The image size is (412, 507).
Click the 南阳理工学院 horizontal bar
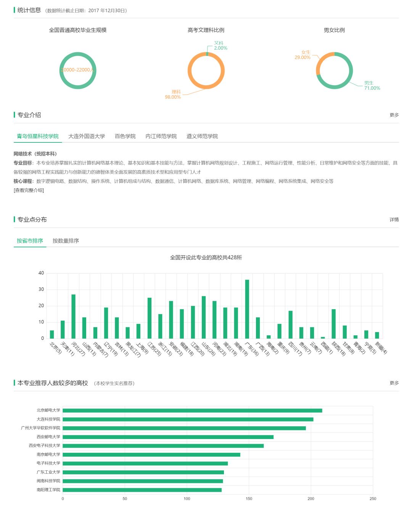click(x=142, y=490)
